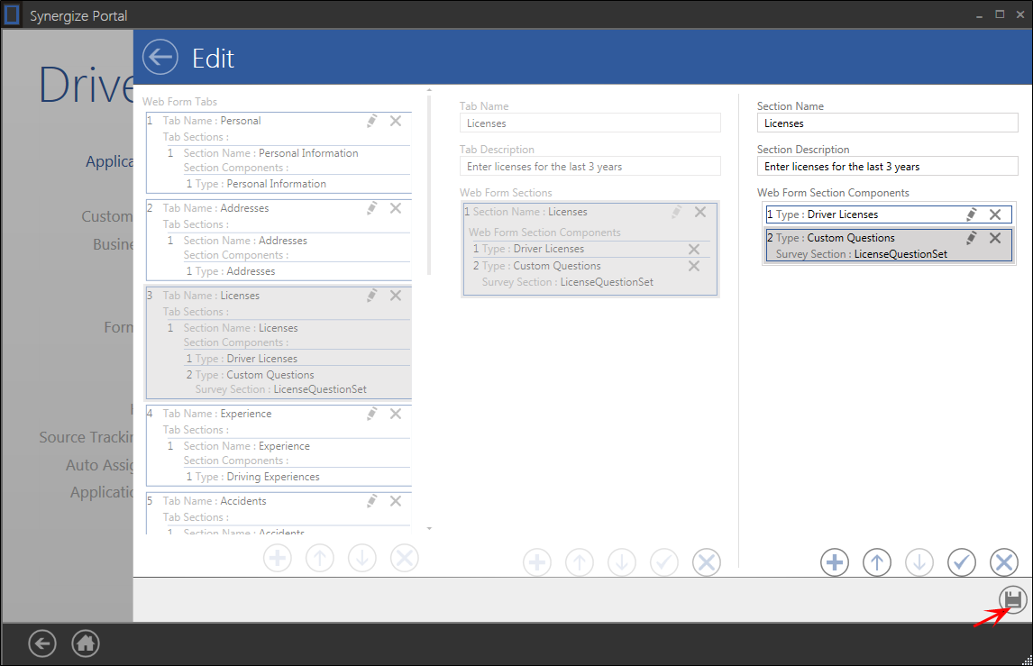Click the Section Name input field

click(x=887, y=123)
